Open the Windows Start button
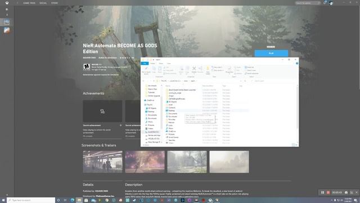 3,200
